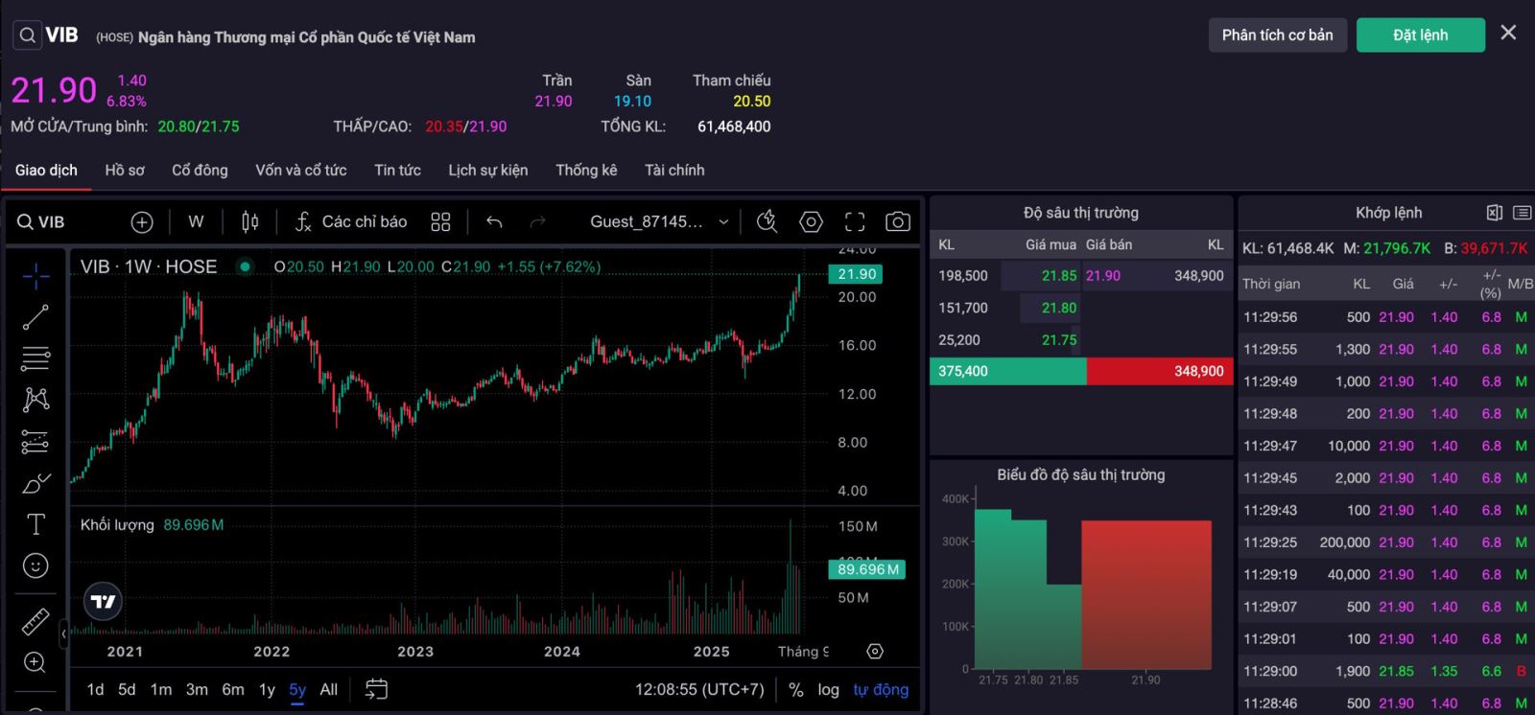Open the indicator templates grid icon
This screenshot has height=715, width=1535.
440,222
